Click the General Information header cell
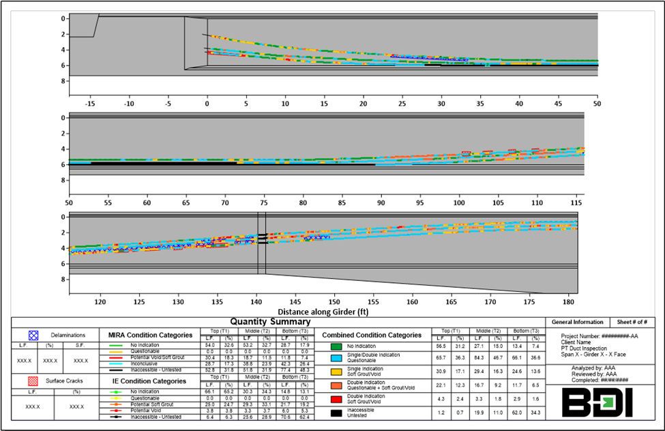This screenshot has height=431, width=665. (577, 322)
